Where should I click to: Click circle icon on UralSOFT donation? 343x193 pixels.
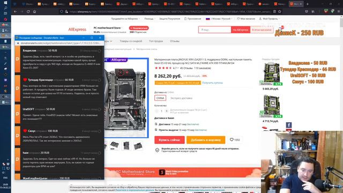(100, 109)
